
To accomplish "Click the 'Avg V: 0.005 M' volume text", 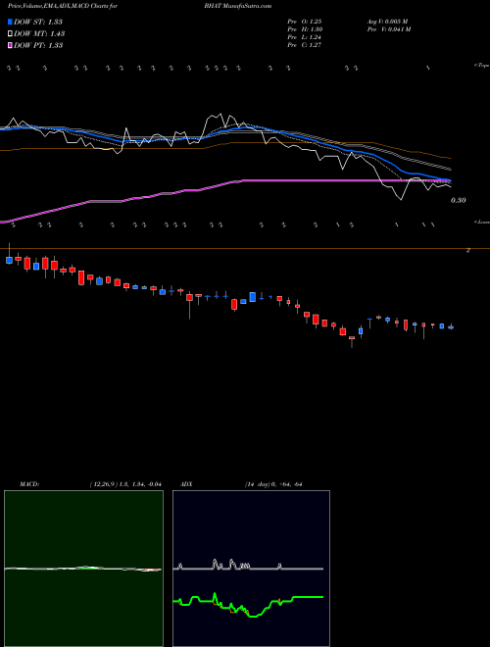I will pos(388,22).
